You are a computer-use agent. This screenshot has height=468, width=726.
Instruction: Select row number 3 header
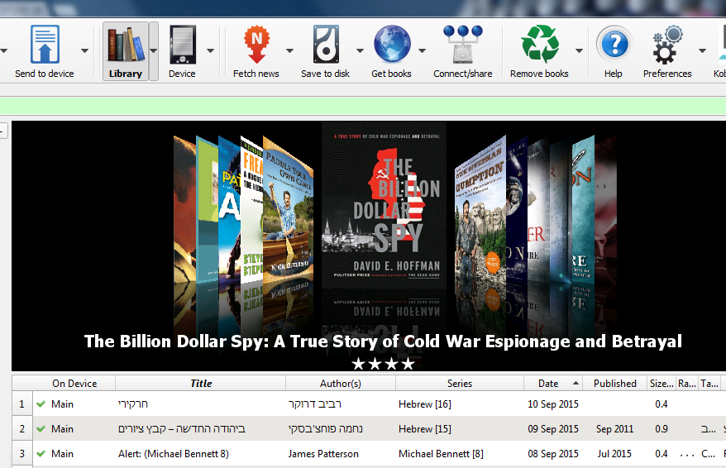[21, 454]
